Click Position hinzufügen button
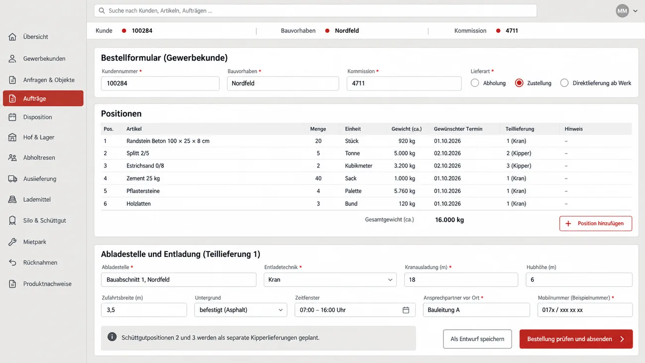This screenshot has width=645, height=363. tap(595, 224)
